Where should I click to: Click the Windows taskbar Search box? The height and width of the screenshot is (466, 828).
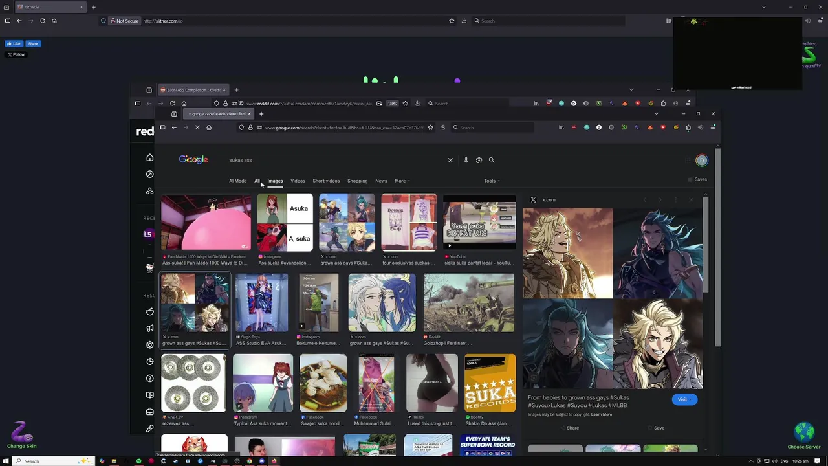54,461
